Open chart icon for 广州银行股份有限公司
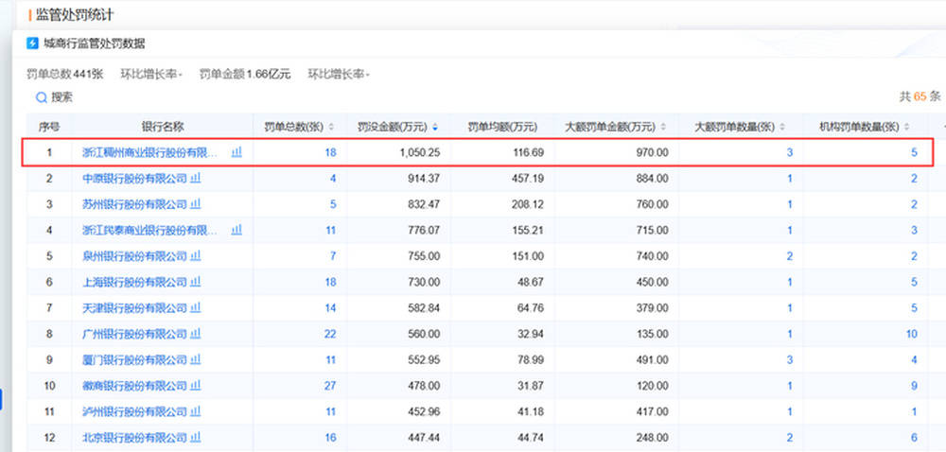 click(x=196, y=334)
